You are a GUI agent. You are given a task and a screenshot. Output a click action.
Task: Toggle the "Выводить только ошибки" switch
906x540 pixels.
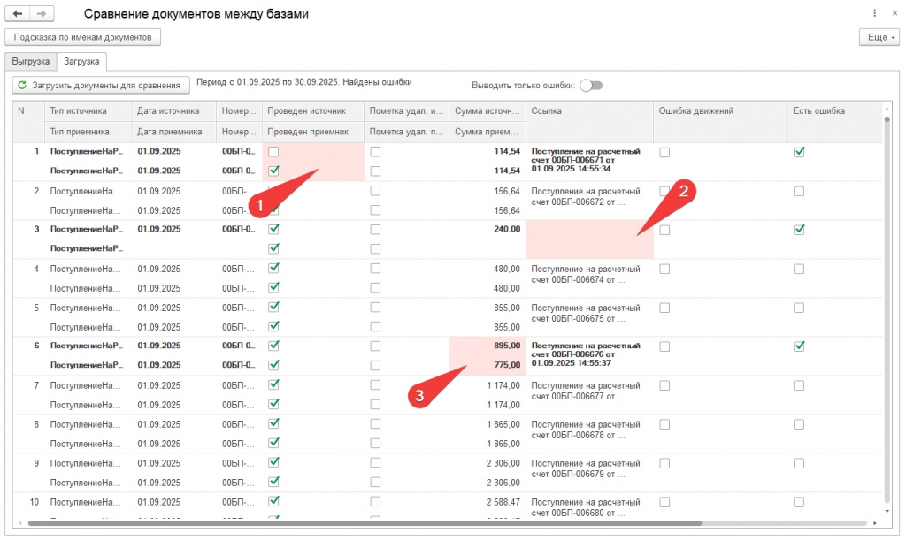(x=591, y=86)
